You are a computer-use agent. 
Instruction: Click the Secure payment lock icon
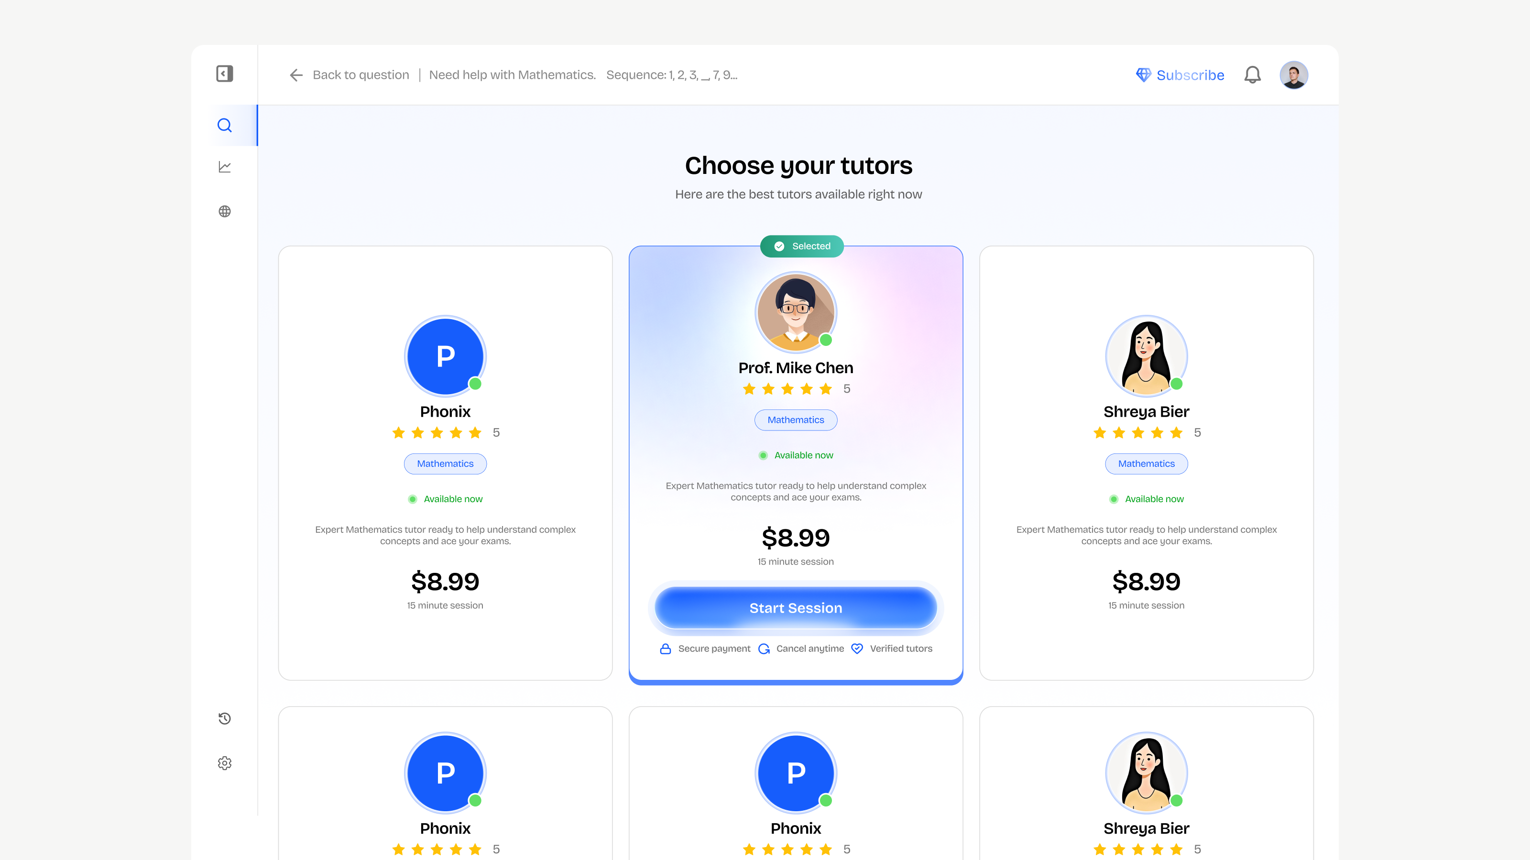(x=665, y=649)
